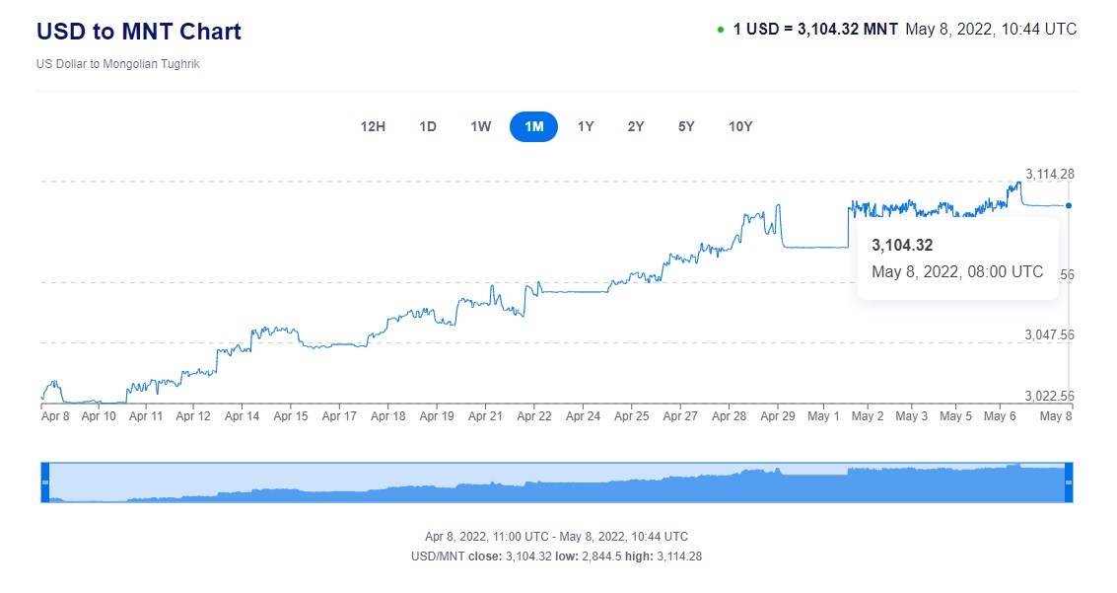Click the Apr 8 axis label
This screenshot has height=593, width=1117.
55,416
